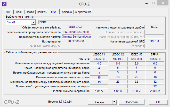170x107 pixels.
Task: Click the value 15 in JEDEC #1
Action: coord(99,77)
